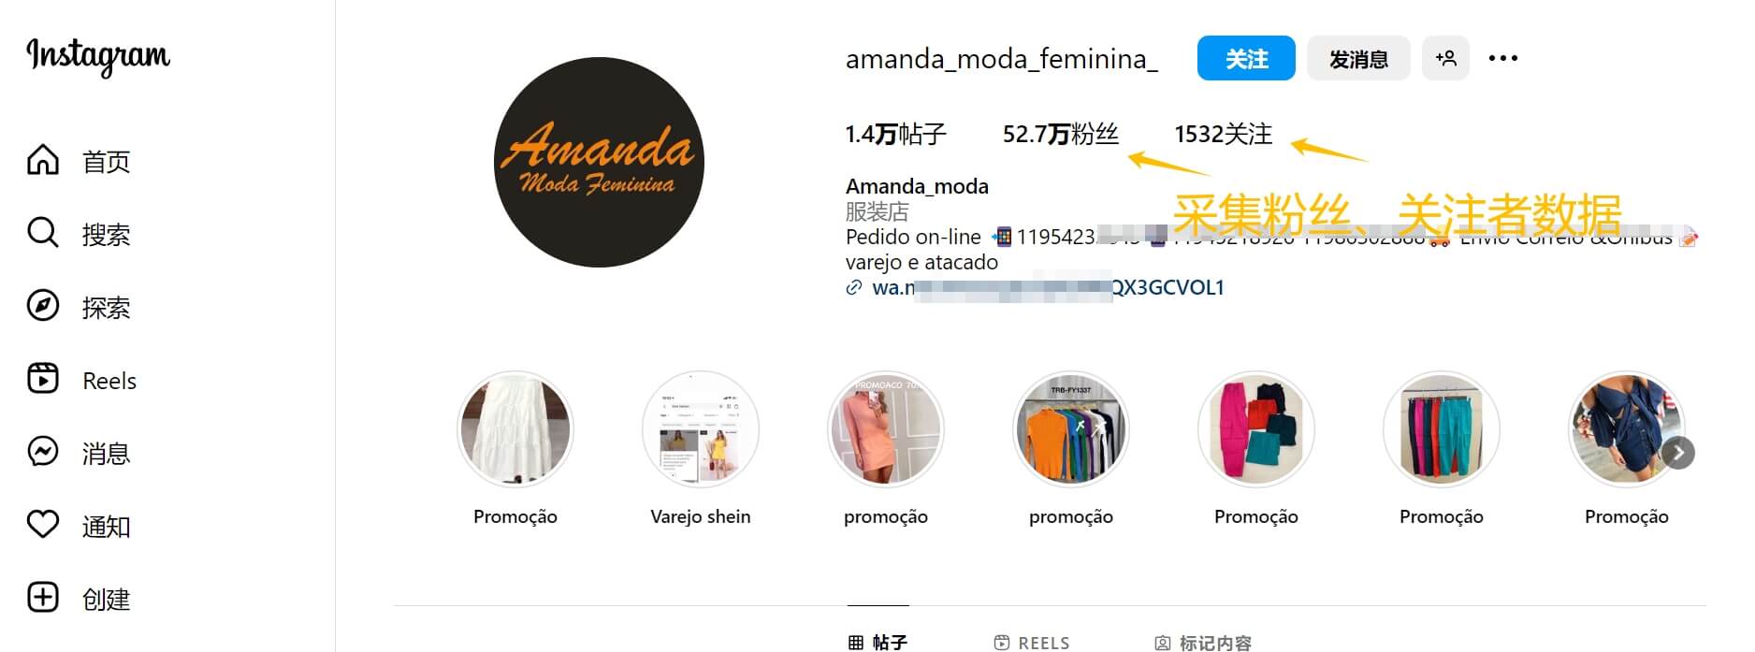Open the 标记内容 tagged tab
Screen dimensions: 1755x652
[1203, 642]
